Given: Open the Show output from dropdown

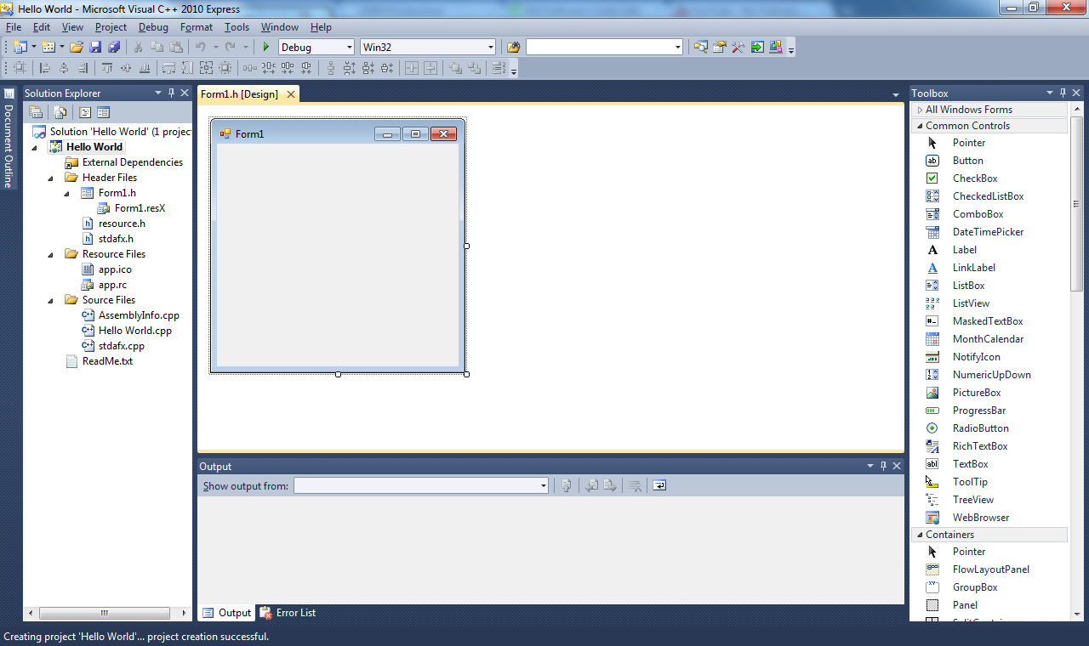Looking at the screenshot, I should tap(543, 486).
